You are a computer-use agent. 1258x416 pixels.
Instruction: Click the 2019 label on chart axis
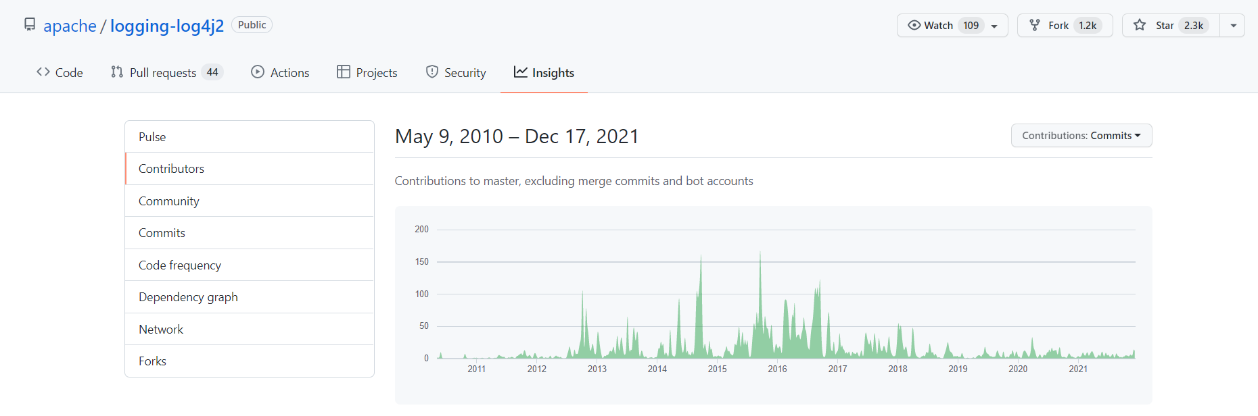(x=958, y=369)
